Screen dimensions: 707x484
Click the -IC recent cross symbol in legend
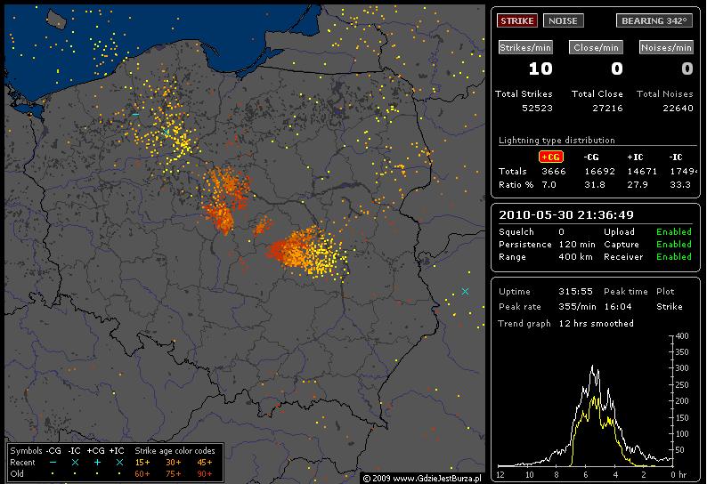(x=75, y=463)
